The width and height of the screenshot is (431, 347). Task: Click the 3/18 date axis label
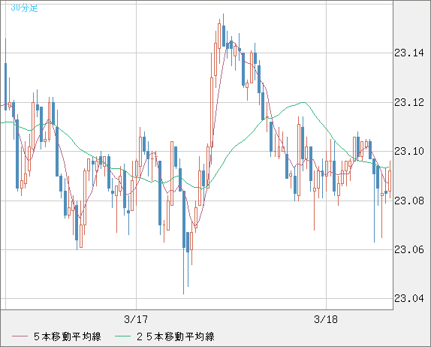[326, 319]
